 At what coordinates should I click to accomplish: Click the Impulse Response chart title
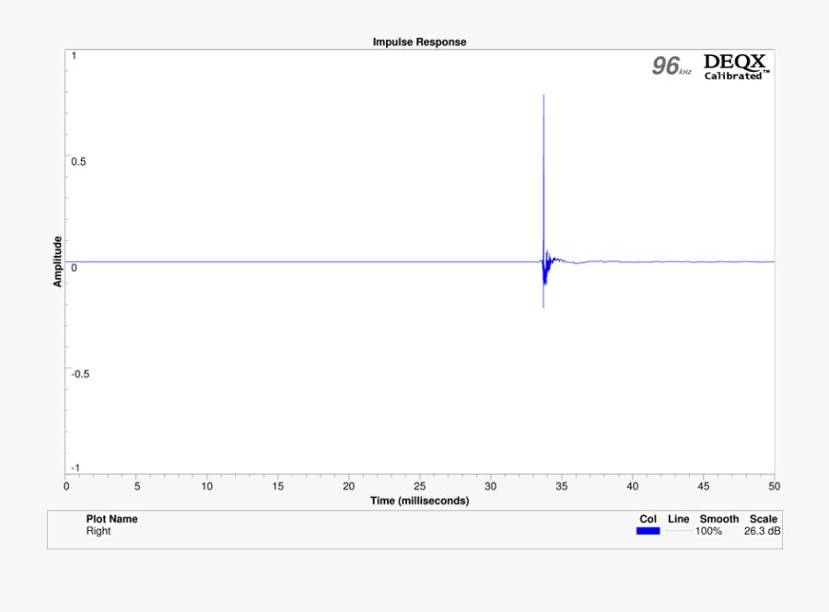[419, 41]
